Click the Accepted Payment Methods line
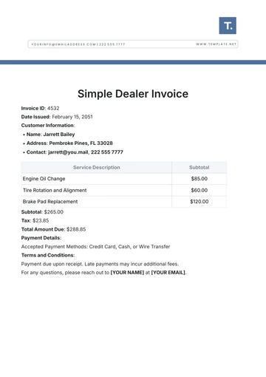 95,247
